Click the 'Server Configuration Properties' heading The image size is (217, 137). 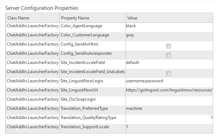pos(42,8)
